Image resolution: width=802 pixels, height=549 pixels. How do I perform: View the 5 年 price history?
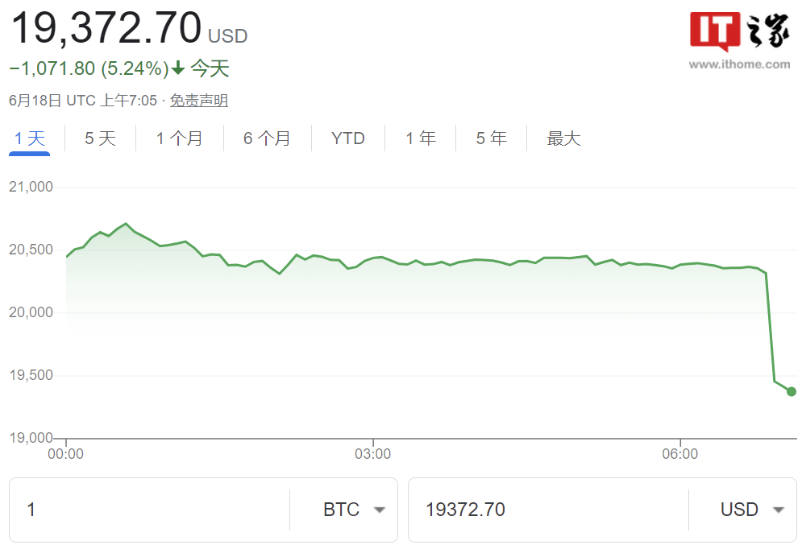[x=491, y=138]
